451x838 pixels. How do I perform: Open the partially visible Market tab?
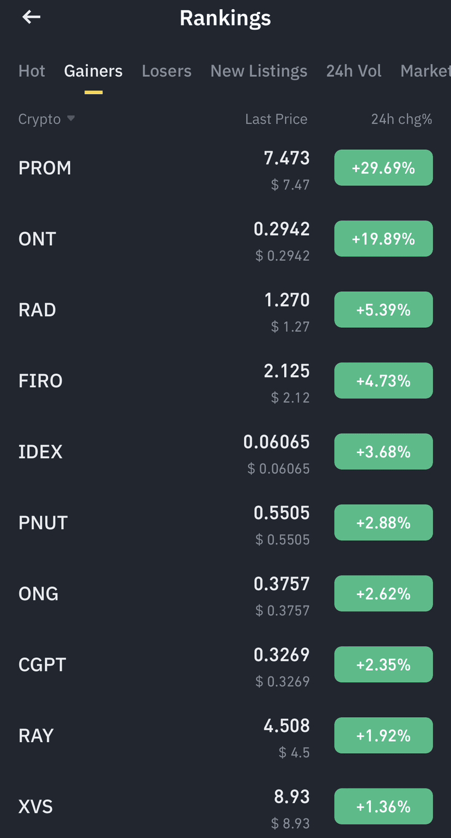coord(425,71)
